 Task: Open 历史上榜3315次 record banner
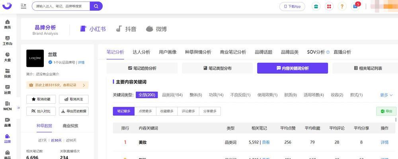click(57, 85)
